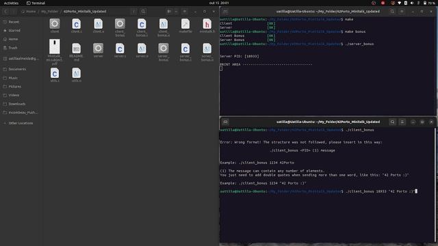Open a new tab in the top terminal
Image resolution: width=438 pixels, height=246 pixels.
pos(225,12)
